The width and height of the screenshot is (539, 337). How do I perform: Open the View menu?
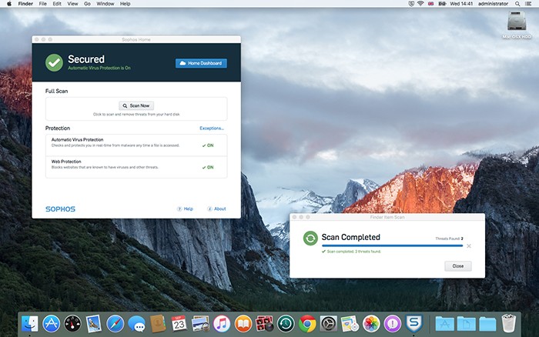point(72,3)
